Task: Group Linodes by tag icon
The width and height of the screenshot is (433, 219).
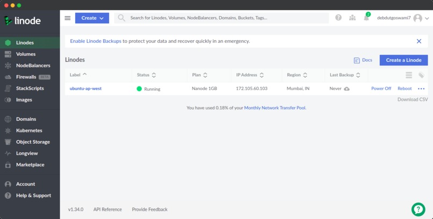Action: pyautogui.click(x=421, y=75)
